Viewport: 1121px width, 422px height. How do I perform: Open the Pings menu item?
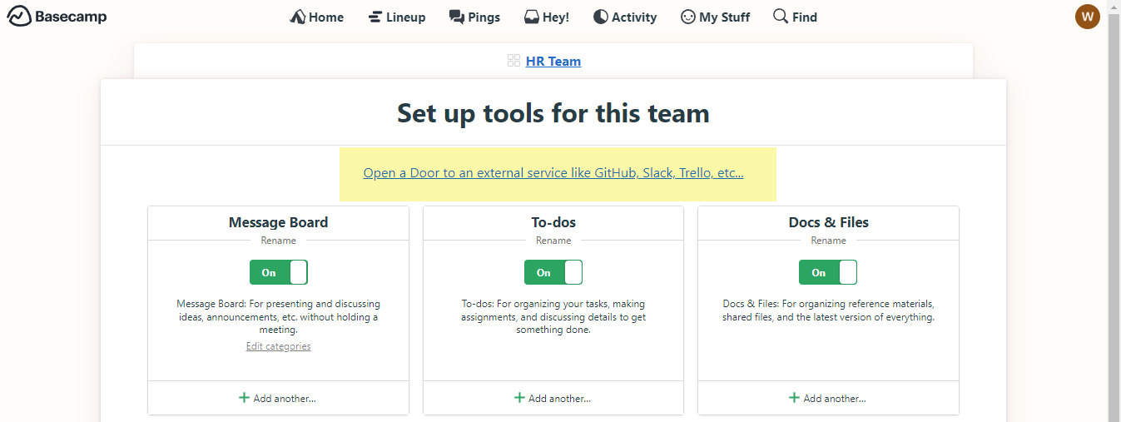(x=474, y=17)
